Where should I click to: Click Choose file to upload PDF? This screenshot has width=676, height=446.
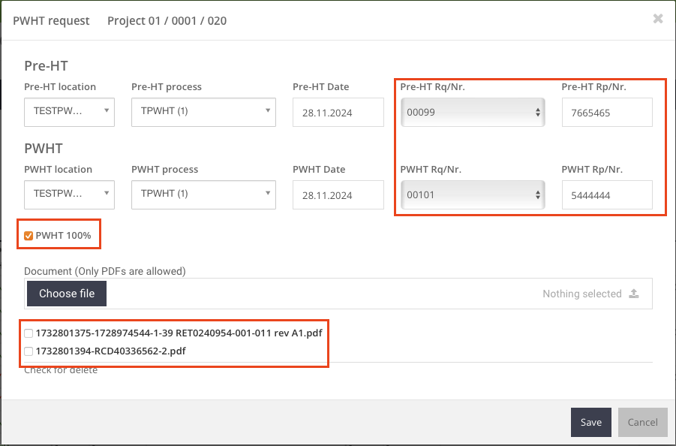coord(67,294)
